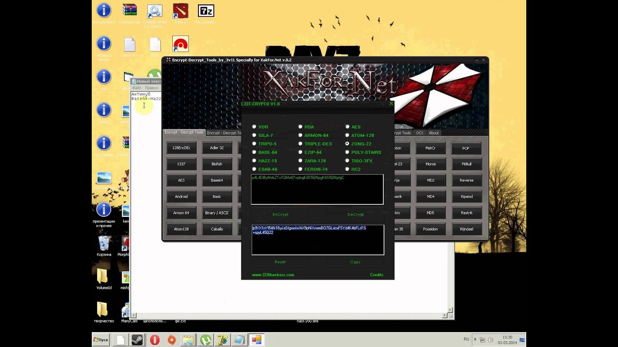Click the upper input text box
Screen dimensions: 618x347
(317, 189)
